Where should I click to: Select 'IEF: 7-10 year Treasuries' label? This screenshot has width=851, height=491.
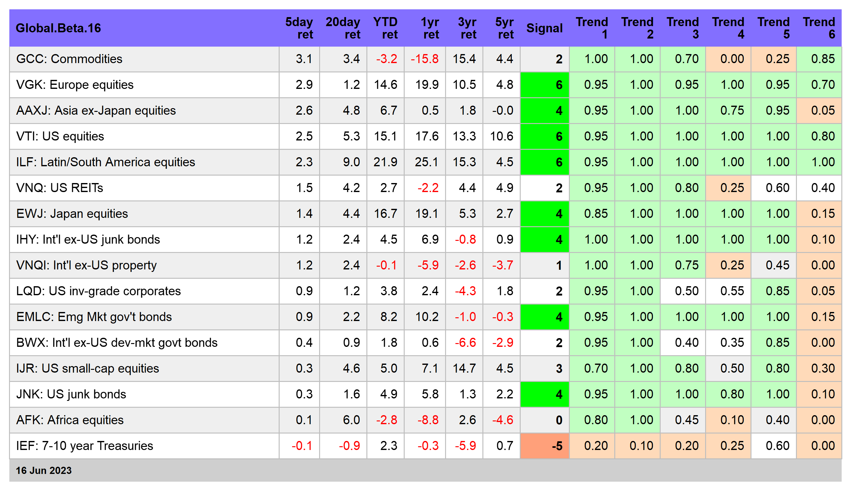tap(85, 446)
